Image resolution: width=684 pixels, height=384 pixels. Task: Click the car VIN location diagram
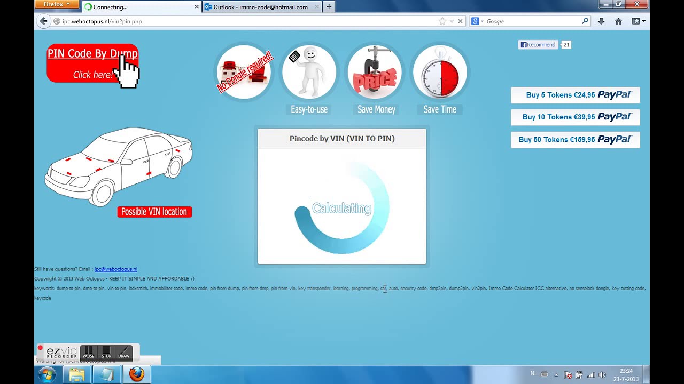[119, 166]
